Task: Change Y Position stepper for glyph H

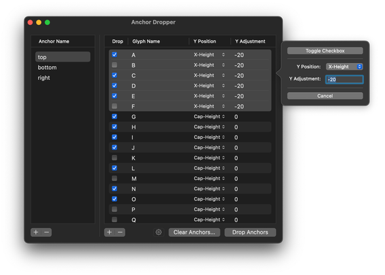Action: (224, 127)
